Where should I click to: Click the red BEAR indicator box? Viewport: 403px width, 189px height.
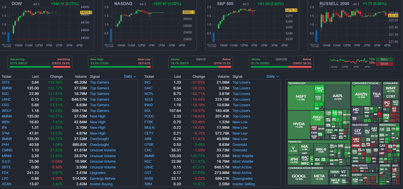tap(384, 64)
